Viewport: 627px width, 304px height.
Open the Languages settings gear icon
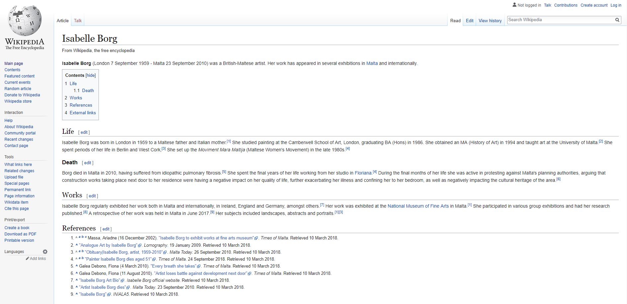tap(45, 252)
